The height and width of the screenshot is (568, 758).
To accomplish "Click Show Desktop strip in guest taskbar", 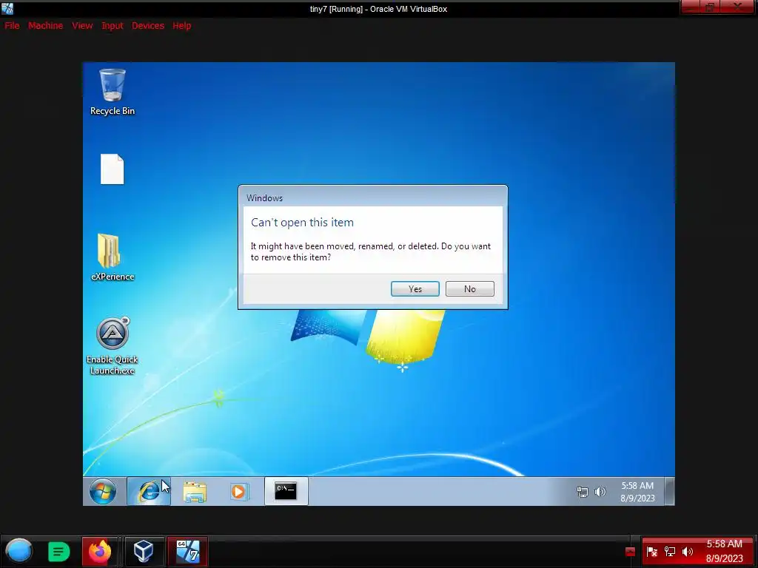I will [x=669, y=491].
